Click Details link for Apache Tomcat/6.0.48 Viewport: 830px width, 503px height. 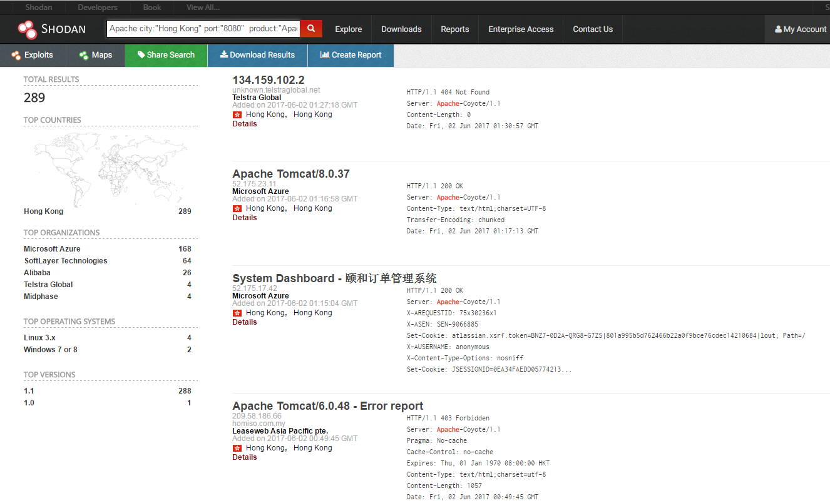point(245,457)
